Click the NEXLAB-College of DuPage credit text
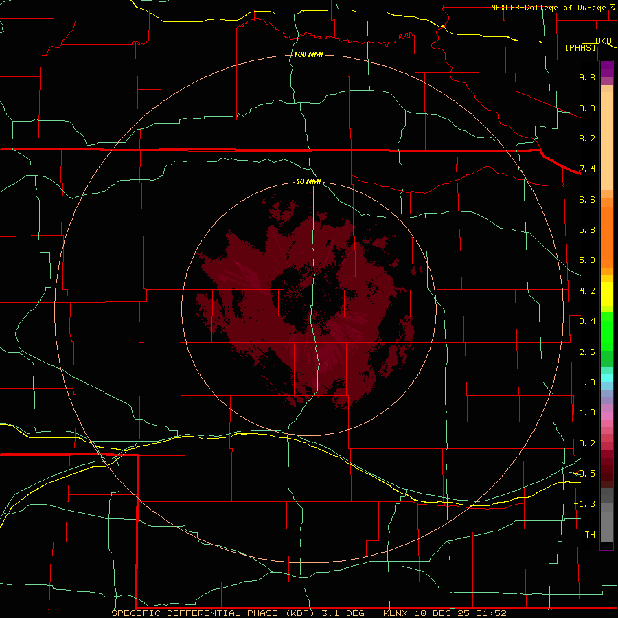The height and width of the screenshot is (618, 618). click(x=552, y=8)
